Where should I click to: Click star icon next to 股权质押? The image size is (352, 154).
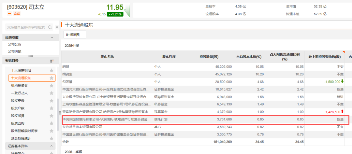51,116
